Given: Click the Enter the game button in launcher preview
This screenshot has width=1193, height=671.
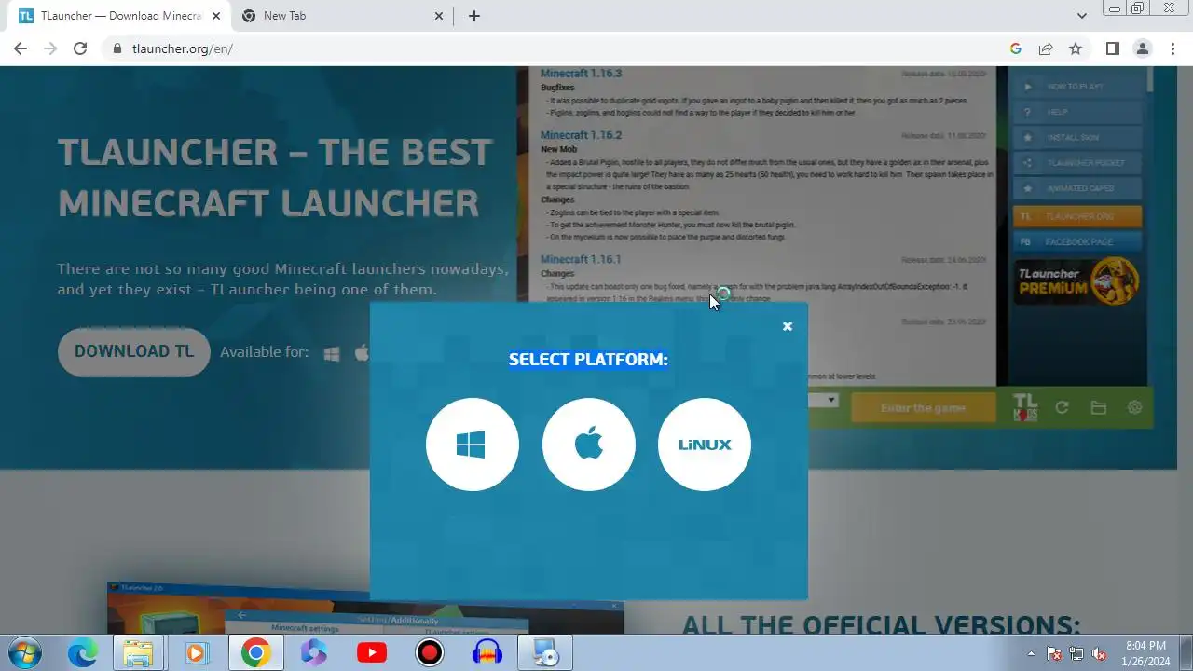Looking at the screenshot, I should click(923, 408).
